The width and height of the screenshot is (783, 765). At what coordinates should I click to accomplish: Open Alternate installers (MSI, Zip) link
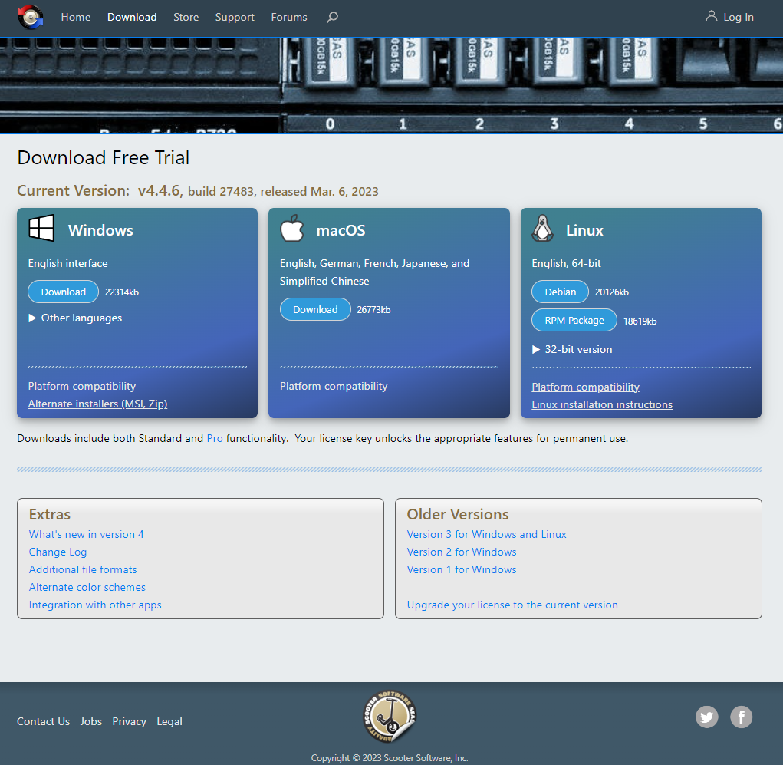97,404
